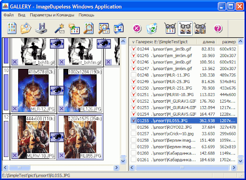246x180 pixels.
Task: Uncheck the 01245 em_jim5m.gif checkbox
Action: [134, 55]
